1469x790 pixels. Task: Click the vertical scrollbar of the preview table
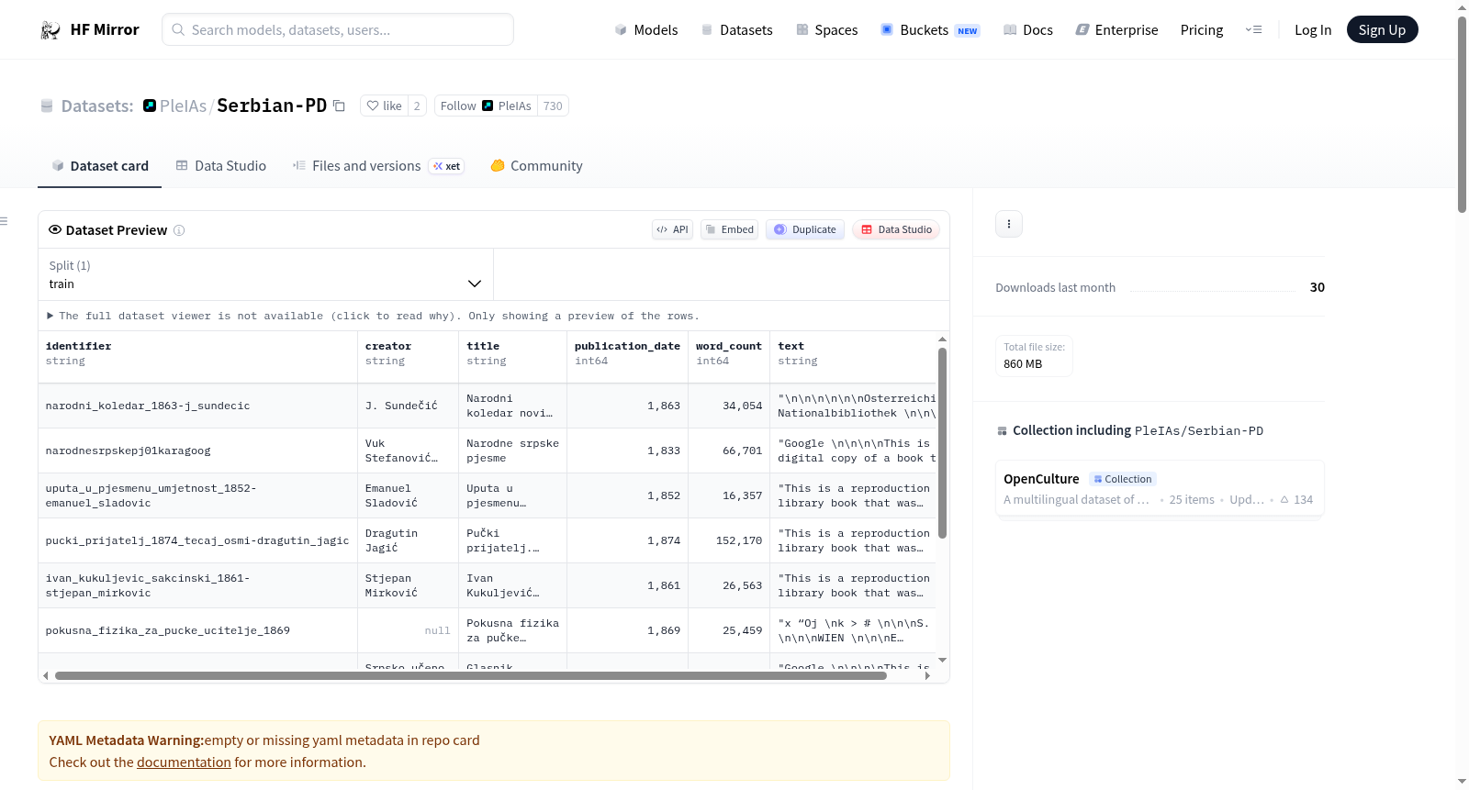[x=942, y=443]
